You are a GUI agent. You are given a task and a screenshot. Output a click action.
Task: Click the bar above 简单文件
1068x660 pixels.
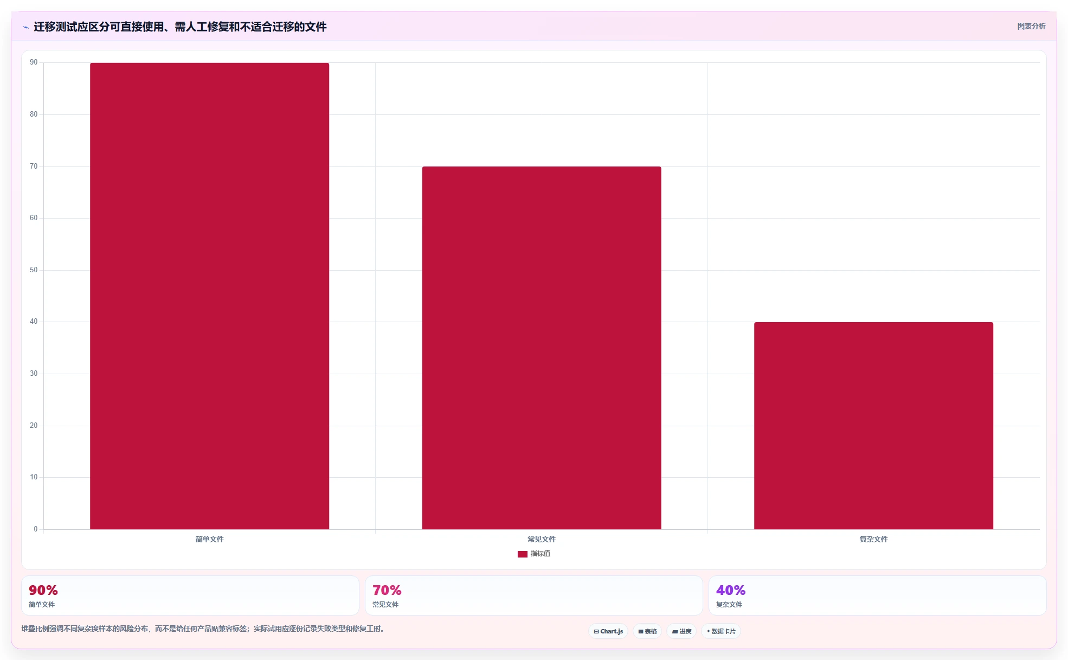[209, 296]
